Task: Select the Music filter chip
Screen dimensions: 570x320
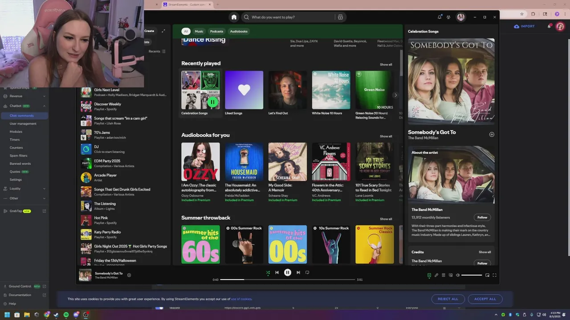Action: coord(199,31)
